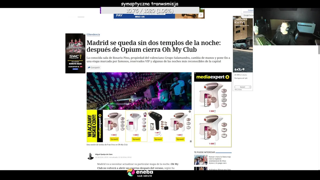Open related article 'Sumar cruza la línea roja'

tap(220, 160)
